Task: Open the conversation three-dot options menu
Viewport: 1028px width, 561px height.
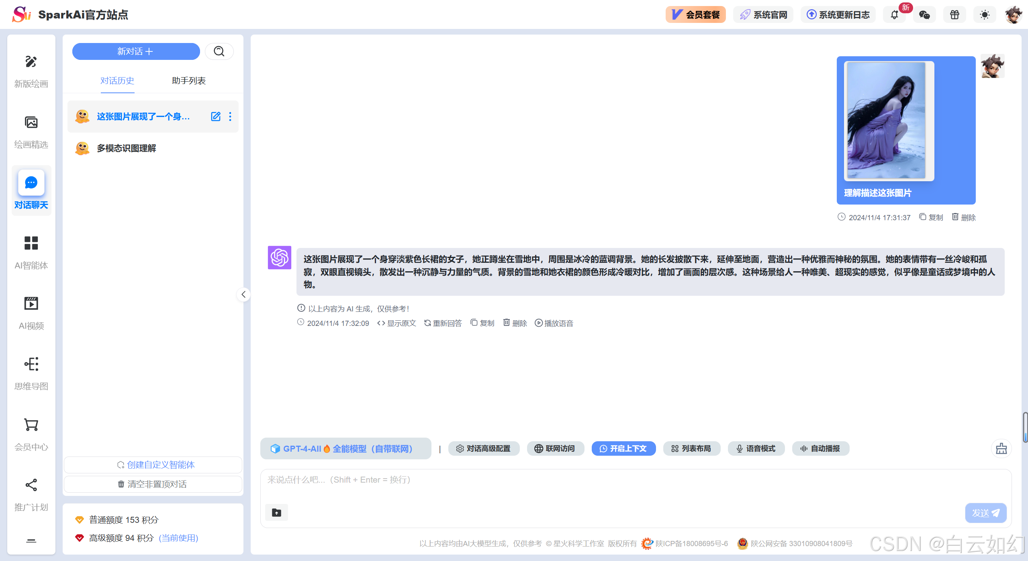Action: 230,117
